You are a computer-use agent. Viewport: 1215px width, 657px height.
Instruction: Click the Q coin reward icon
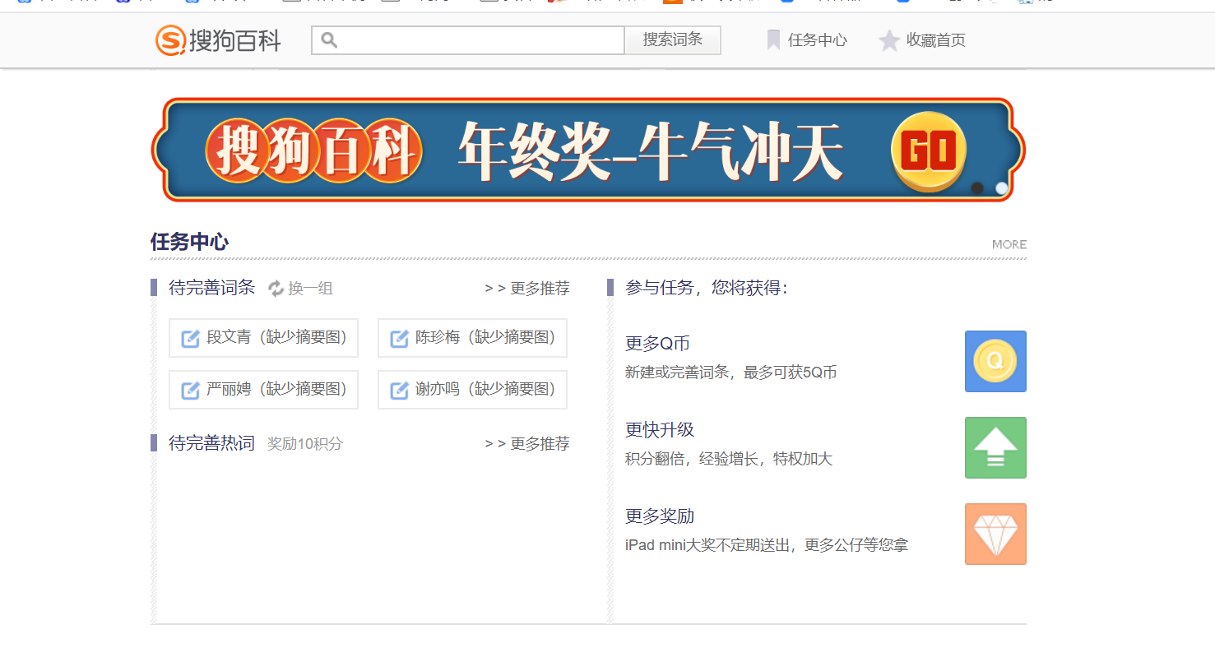point(995,361)
